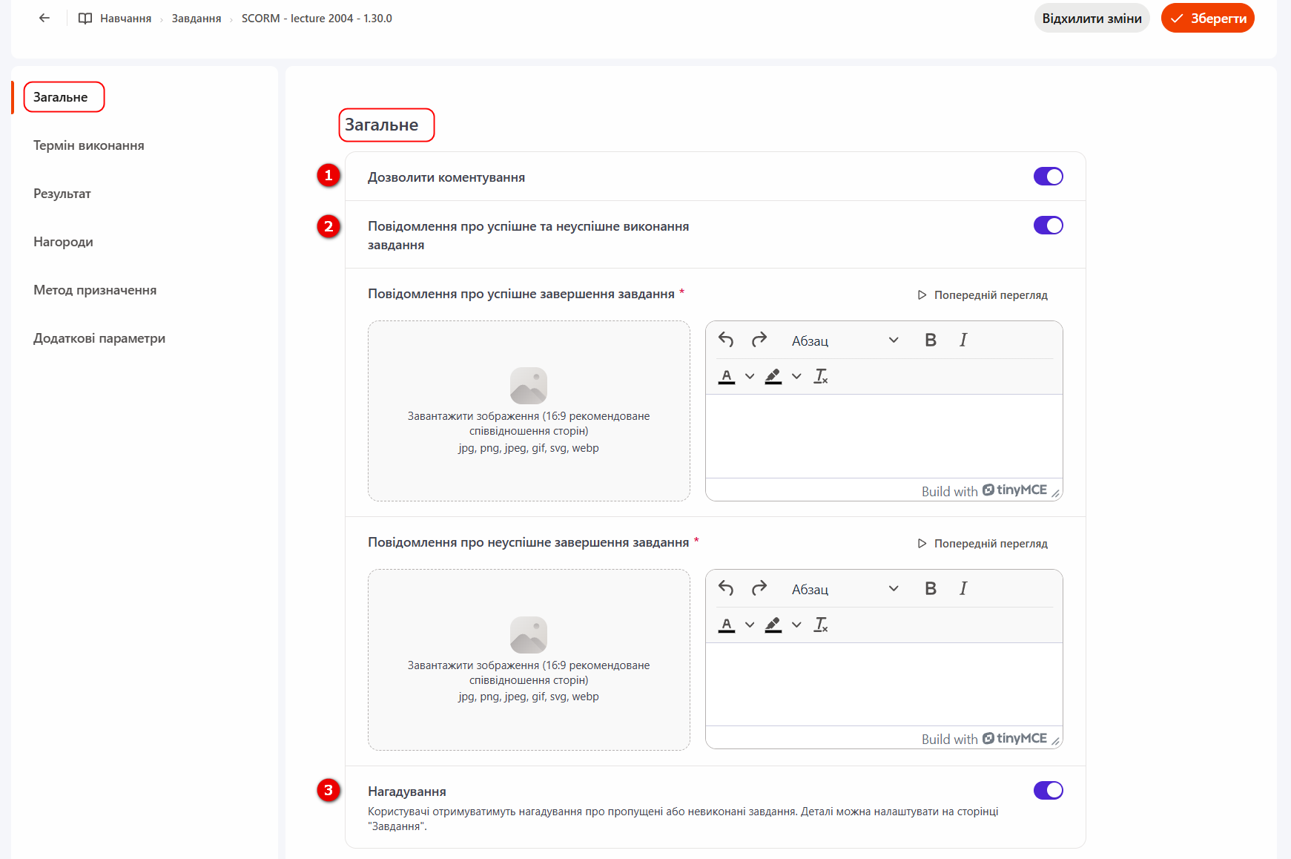Turn off the Нагадування switch
Image resolution: width=1291 pixels, height=859 pixels.
(1048, 791)
